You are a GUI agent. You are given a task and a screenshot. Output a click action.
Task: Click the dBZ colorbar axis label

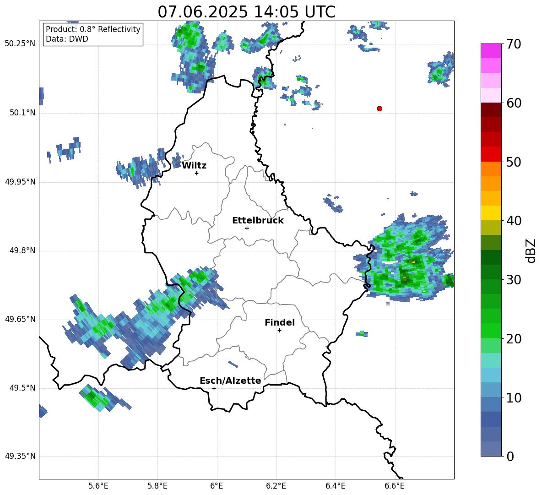tap(531, 250)
